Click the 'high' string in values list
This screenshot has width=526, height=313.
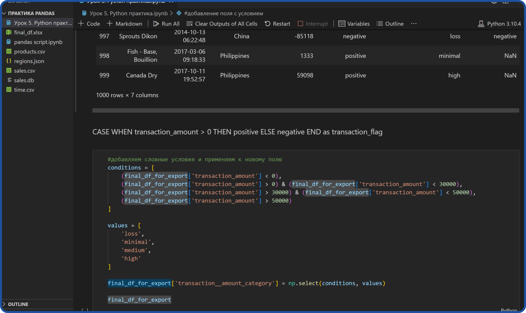point(131,259)
